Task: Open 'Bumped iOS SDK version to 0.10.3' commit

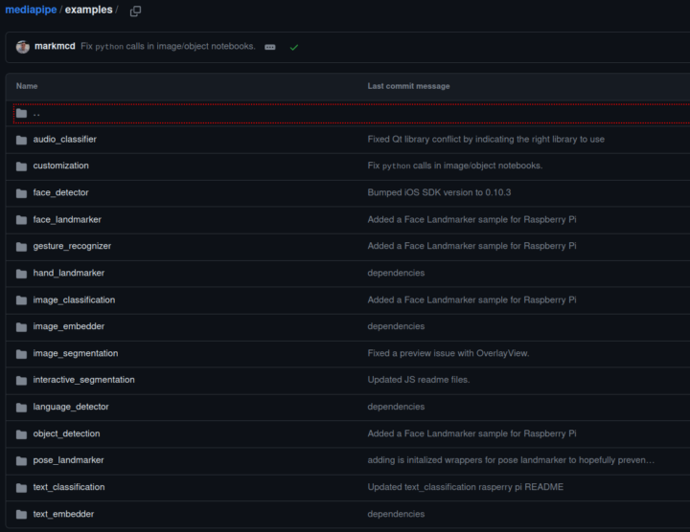Action: point(439,192)
